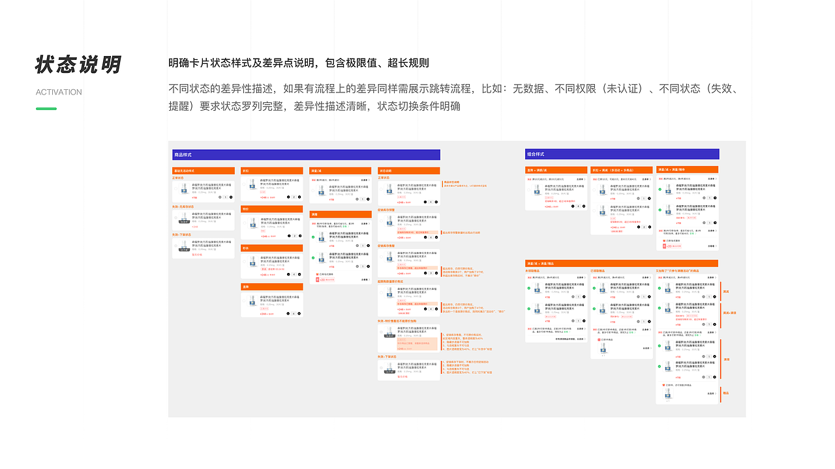
Task: Click minus in 促销库存预警 card
Action: 425,237
